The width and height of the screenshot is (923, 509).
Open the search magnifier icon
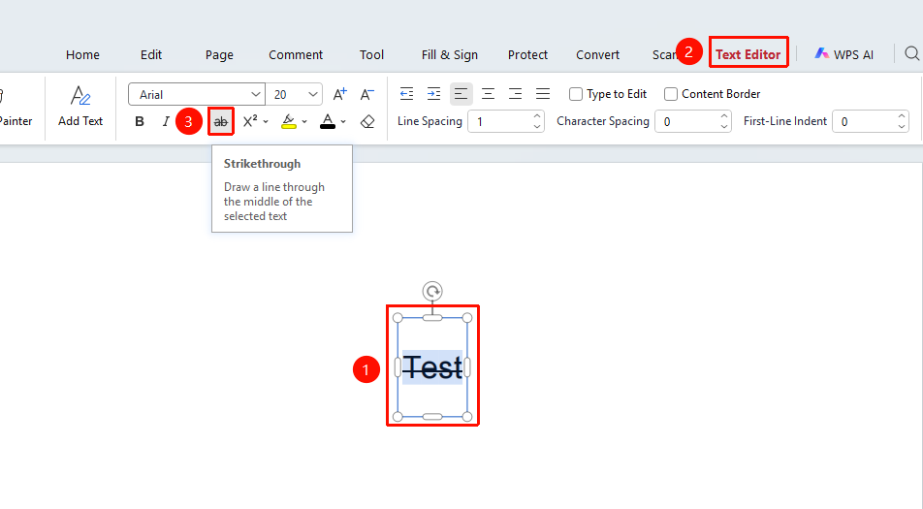point(911,53)
